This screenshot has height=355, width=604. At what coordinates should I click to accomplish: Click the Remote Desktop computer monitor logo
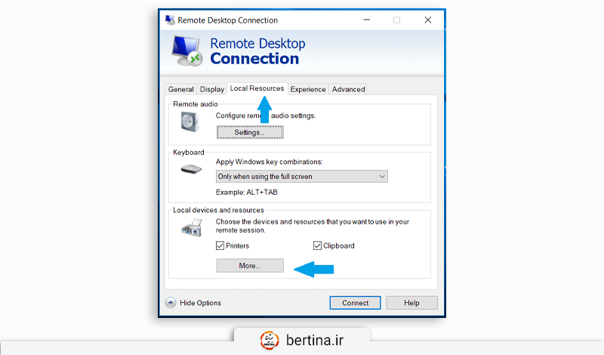(x=187, y=51)
